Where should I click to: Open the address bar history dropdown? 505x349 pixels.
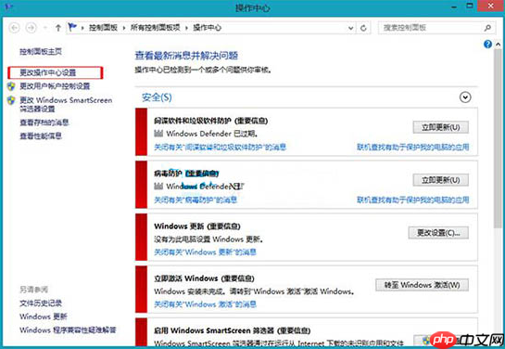(x=351, y=28)
